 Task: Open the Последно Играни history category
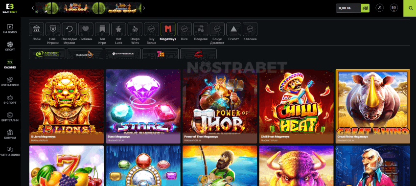pos(69,29)
